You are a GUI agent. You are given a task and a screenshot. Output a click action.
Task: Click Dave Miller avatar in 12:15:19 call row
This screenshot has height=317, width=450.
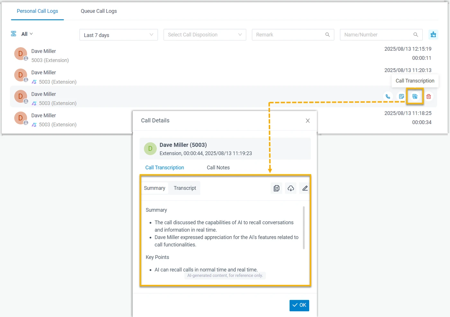pos(21,54)
